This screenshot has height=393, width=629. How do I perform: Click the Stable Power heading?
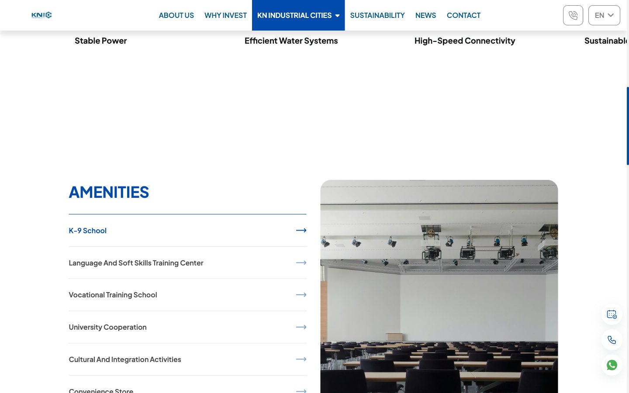(x=100, y=41)
